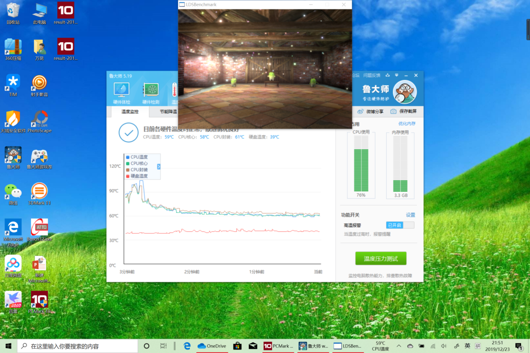The width and height of the screenshot is (530, 353).
Task: Open the notification center icon
Action: pyautogui.click(x=519, y=346)
